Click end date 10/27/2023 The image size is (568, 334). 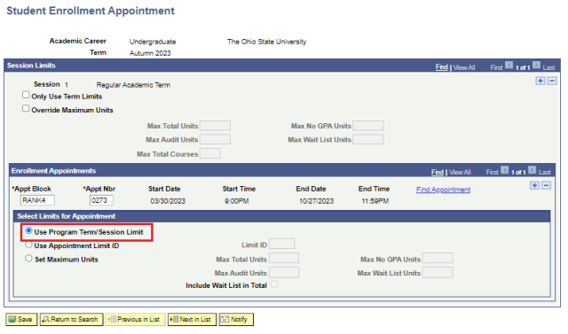(x=316, y=201)
